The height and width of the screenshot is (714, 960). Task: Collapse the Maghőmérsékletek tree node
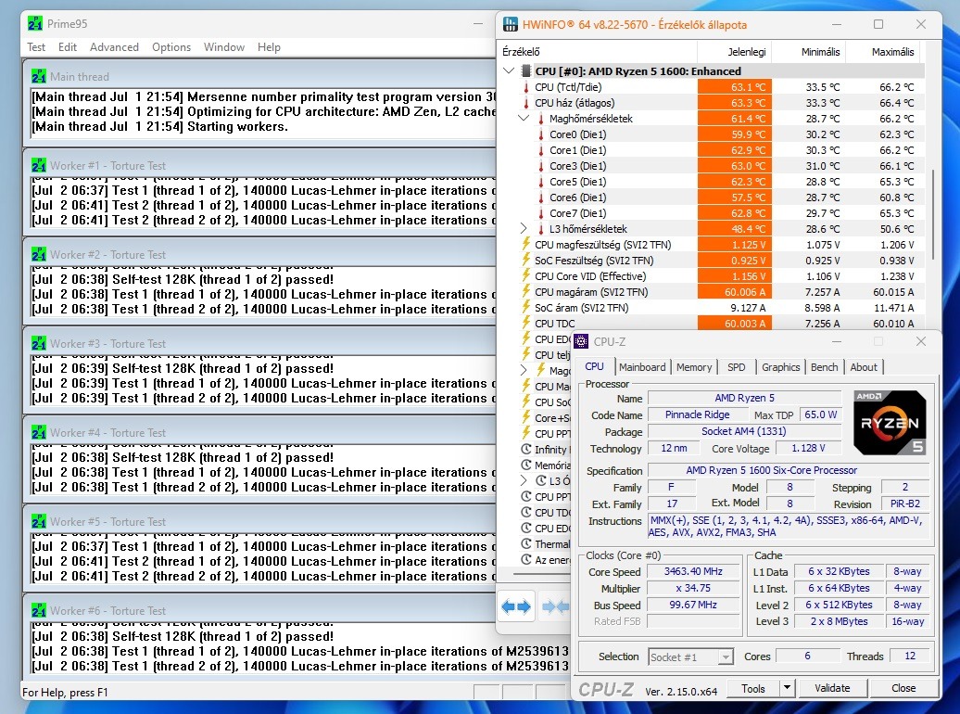point(524,119)
